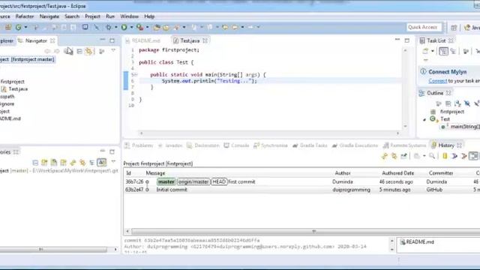
Task: Click Open Perspective icon near Quick Access
Action: click(454, 28)
